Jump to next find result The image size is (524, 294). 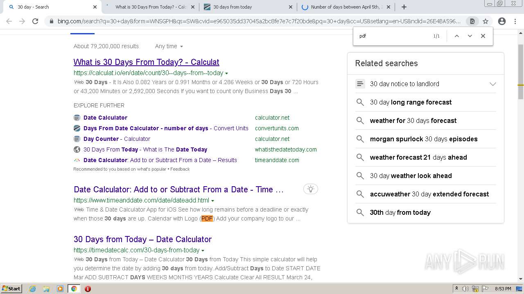[x=470, y=36]
